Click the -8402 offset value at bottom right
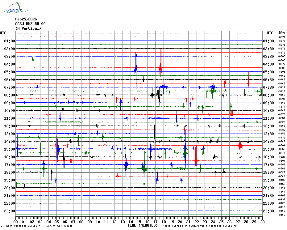The image size is (287, 230). [x=281, y=215]
